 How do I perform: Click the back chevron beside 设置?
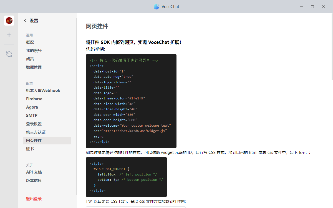coord(25,21)
